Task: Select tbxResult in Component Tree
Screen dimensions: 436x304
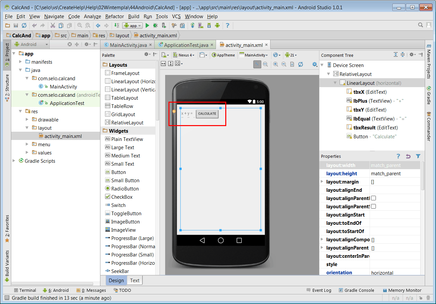Action: (x=372, y=127)
